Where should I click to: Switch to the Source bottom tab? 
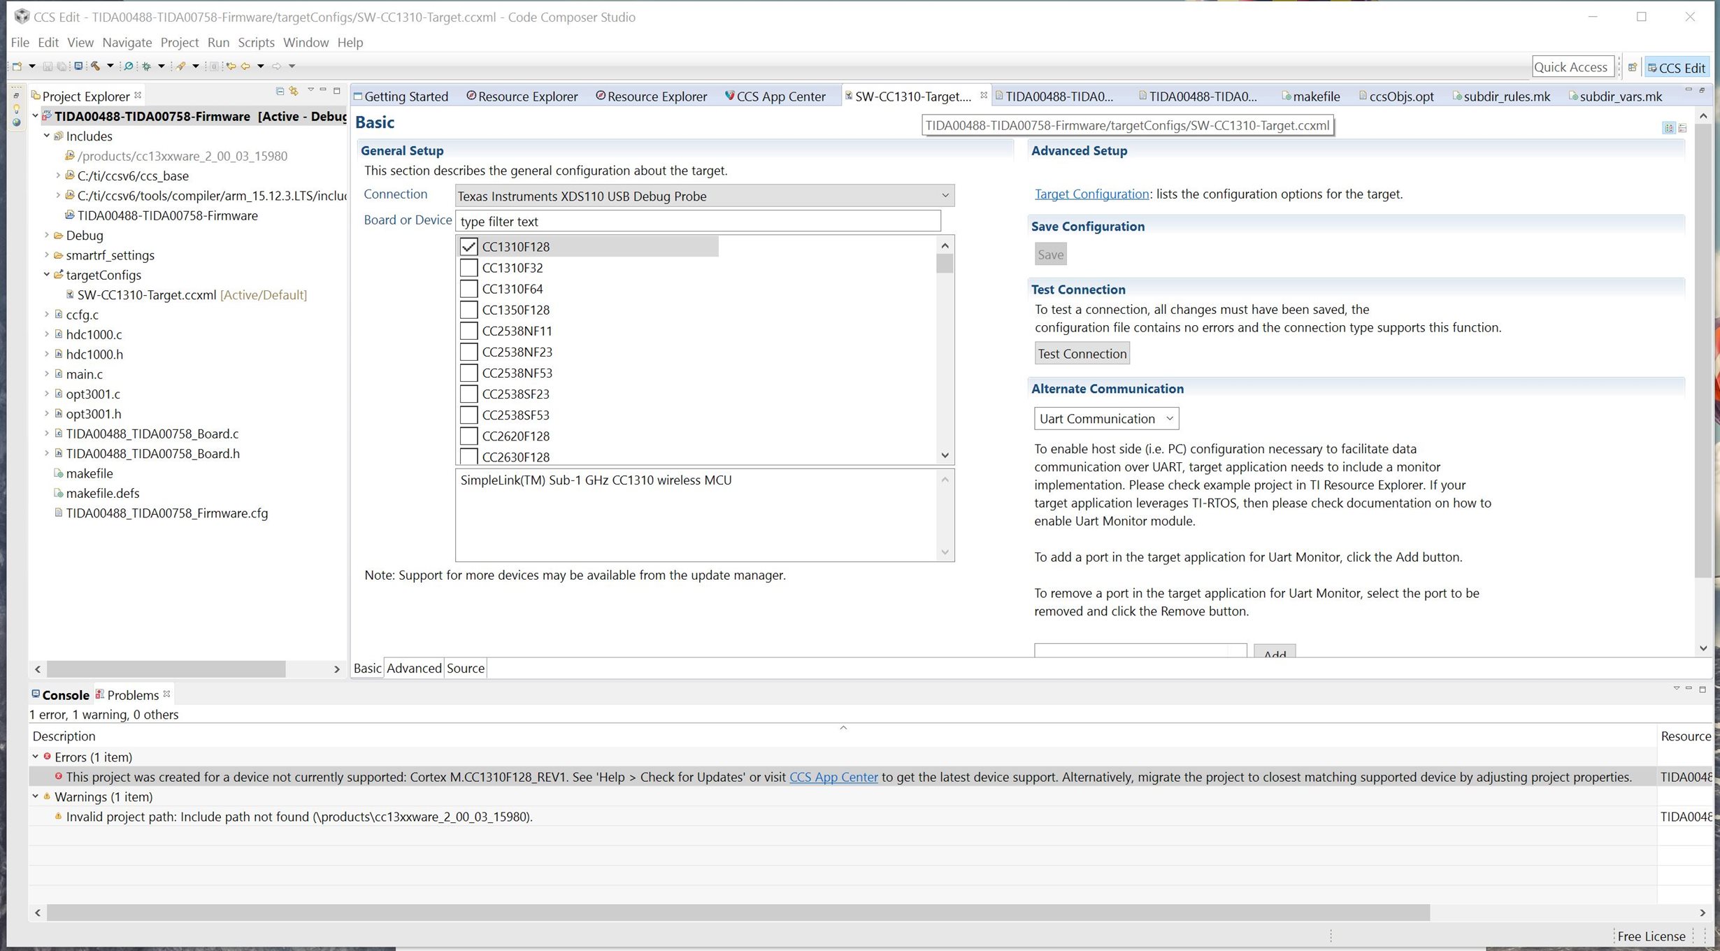(466, 668)
